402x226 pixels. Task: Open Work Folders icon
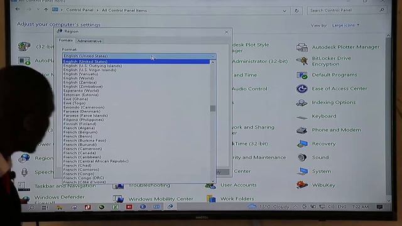211,198
